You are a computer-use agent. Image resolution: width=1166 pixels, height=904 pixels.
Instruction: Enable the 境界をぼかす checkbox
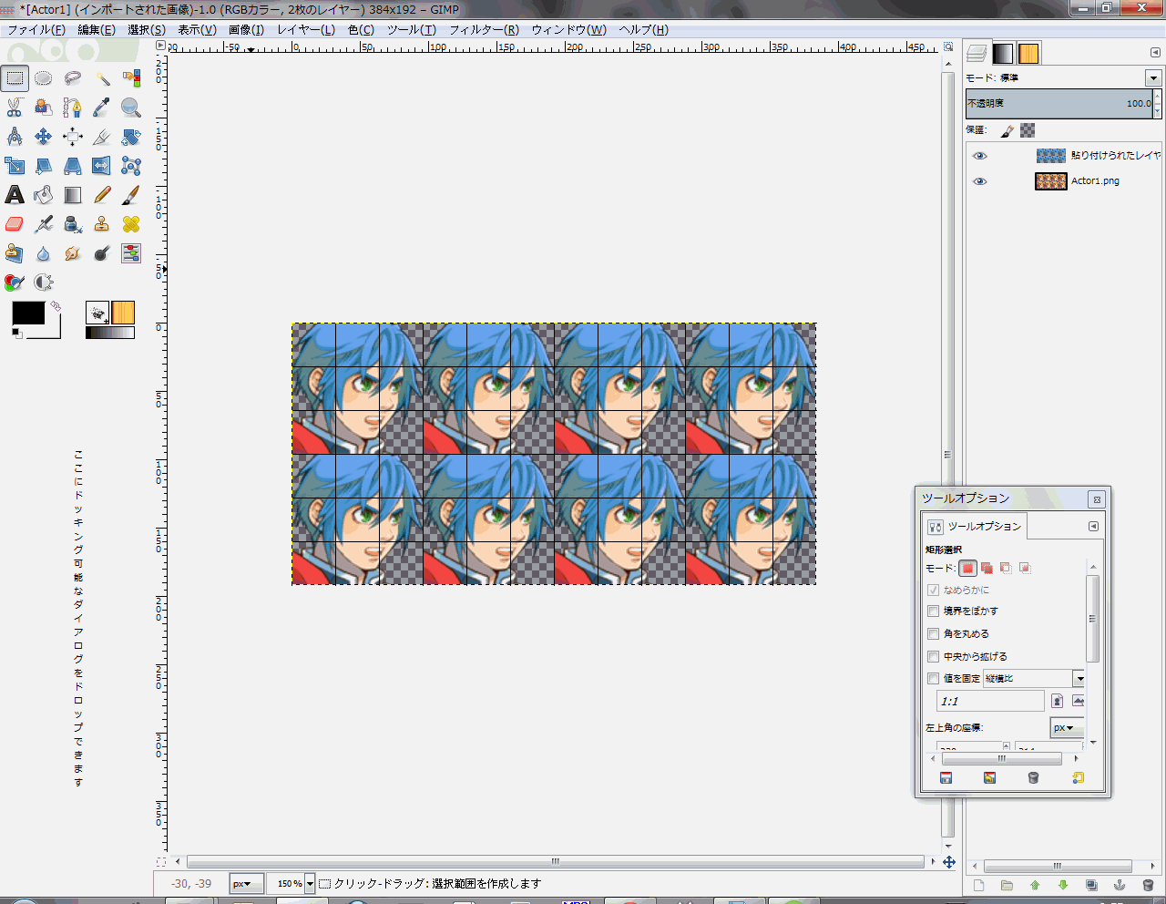pyautogui.click(x=933, y=611)
